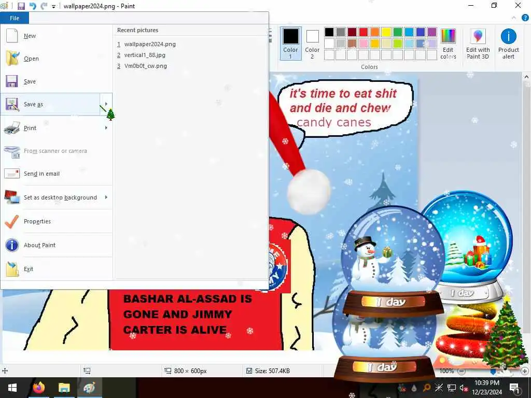Select the Color 1 button
The width and height of the screenshot is (531, 398).
tap(290, 44)
